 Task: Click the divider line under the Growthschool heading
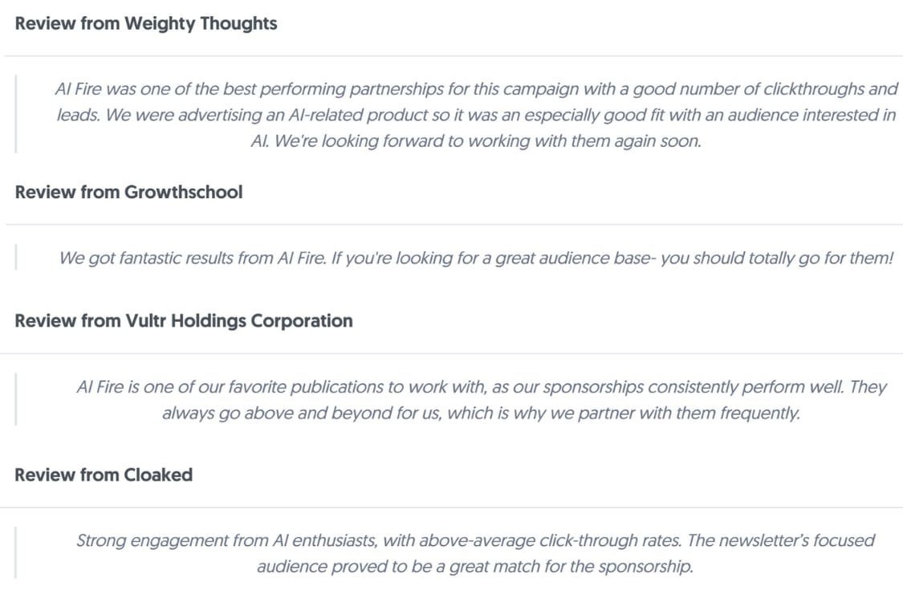(454, 224)
